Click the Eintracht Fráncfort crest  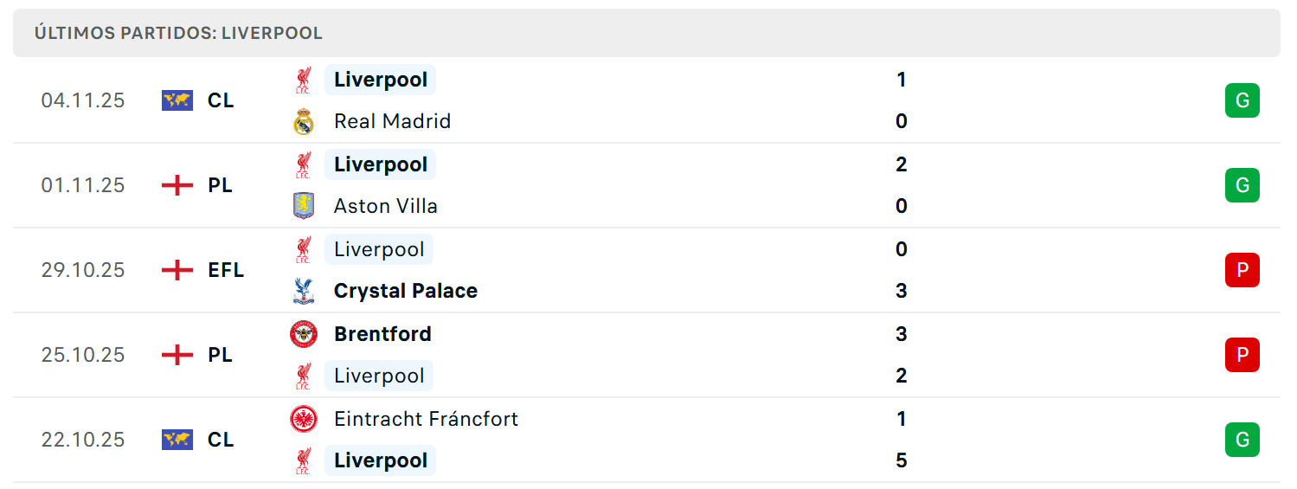click(x=304, y=419)
